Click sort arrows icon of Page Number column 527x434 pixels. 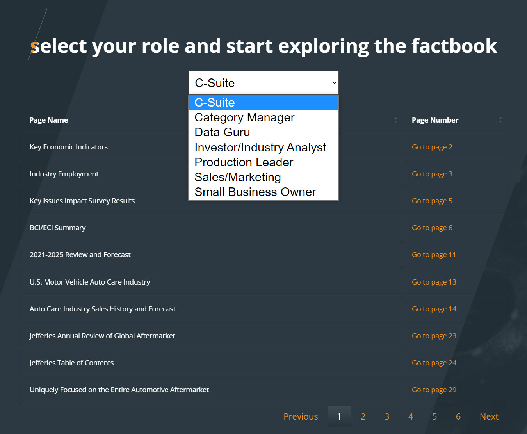500,120
